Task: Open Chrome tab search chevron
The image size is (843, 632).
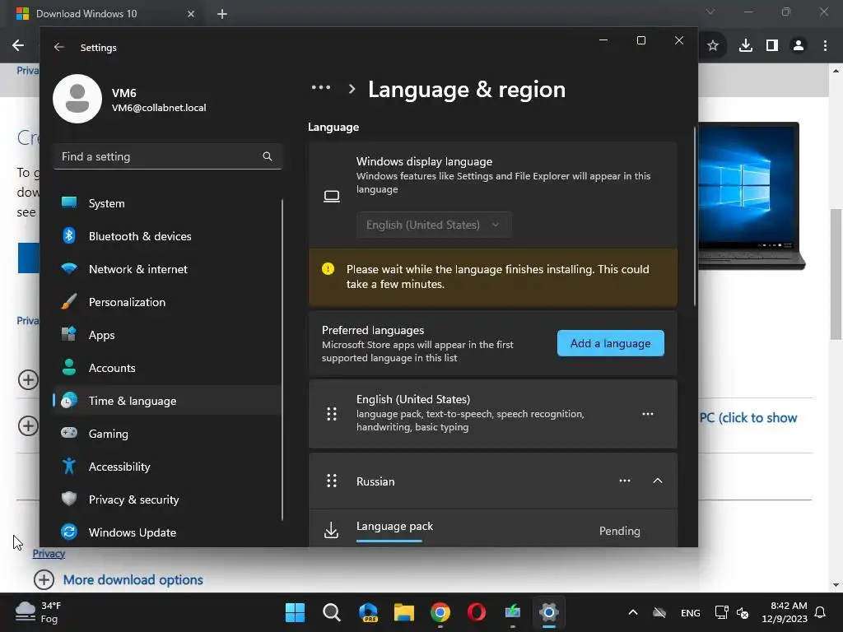Action: (710, 12)
